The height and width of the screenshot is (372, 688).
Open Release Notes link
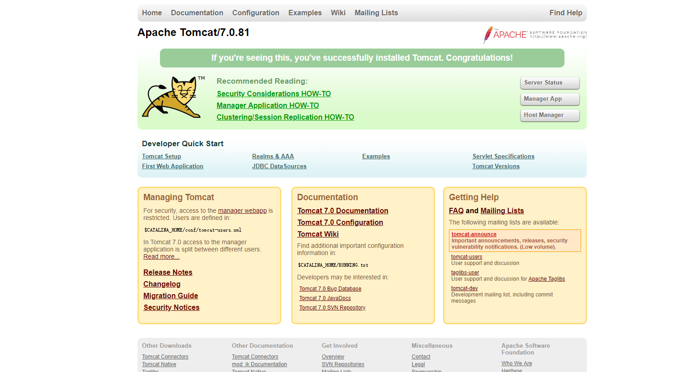pos(168,272)
